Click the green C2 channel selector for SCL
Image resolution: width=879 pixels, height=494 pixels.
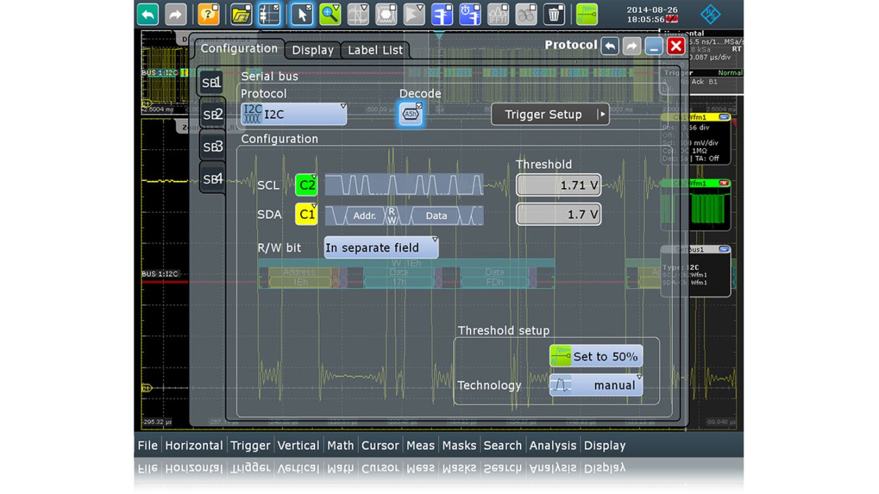click(306, 184)
